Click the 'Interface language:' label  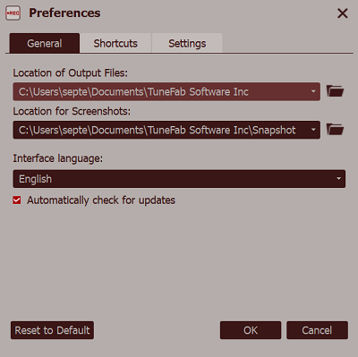[x=57, y=158]
